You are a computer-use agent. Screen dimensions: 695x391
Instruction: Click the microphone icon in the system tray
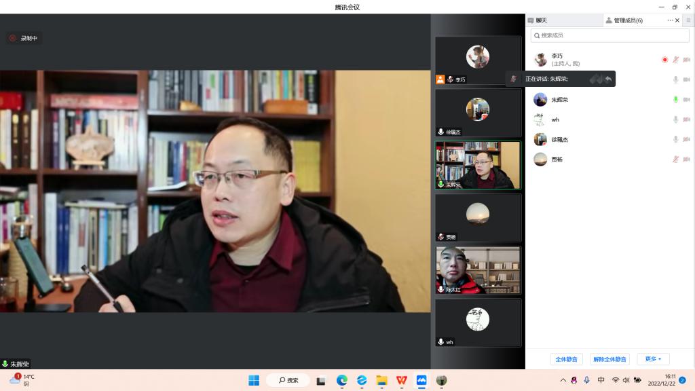(586, 380)
